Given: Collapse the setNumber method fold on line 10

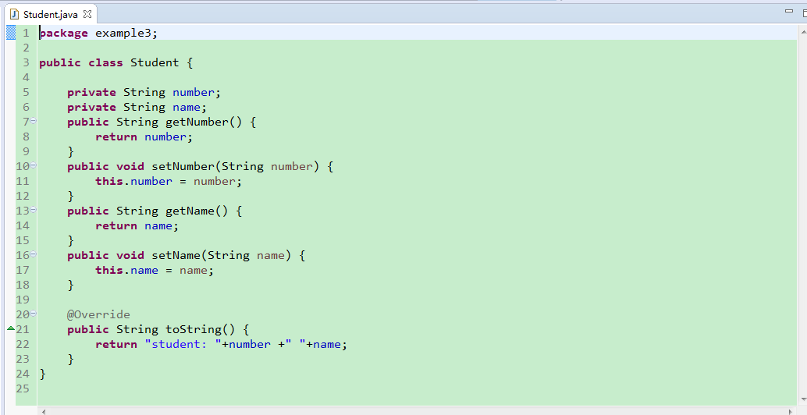Looking at the screenshot, I should (x=34, y=165).
